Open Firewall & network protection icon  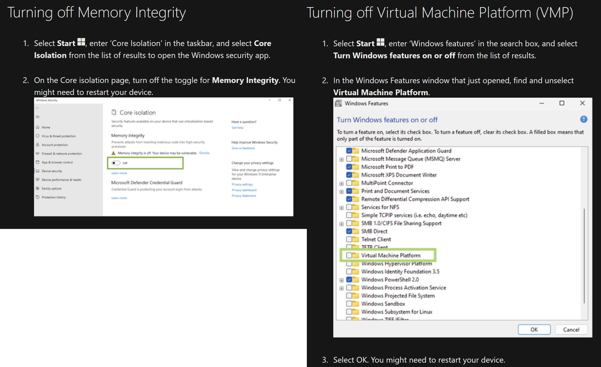pos(37,154)
